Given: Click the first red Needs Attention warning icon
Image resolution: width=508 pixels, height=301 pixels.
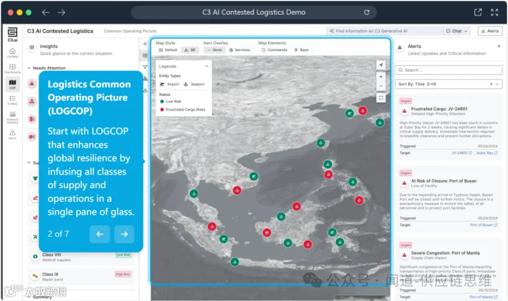Looking at the screenshot, I should 32,84.
